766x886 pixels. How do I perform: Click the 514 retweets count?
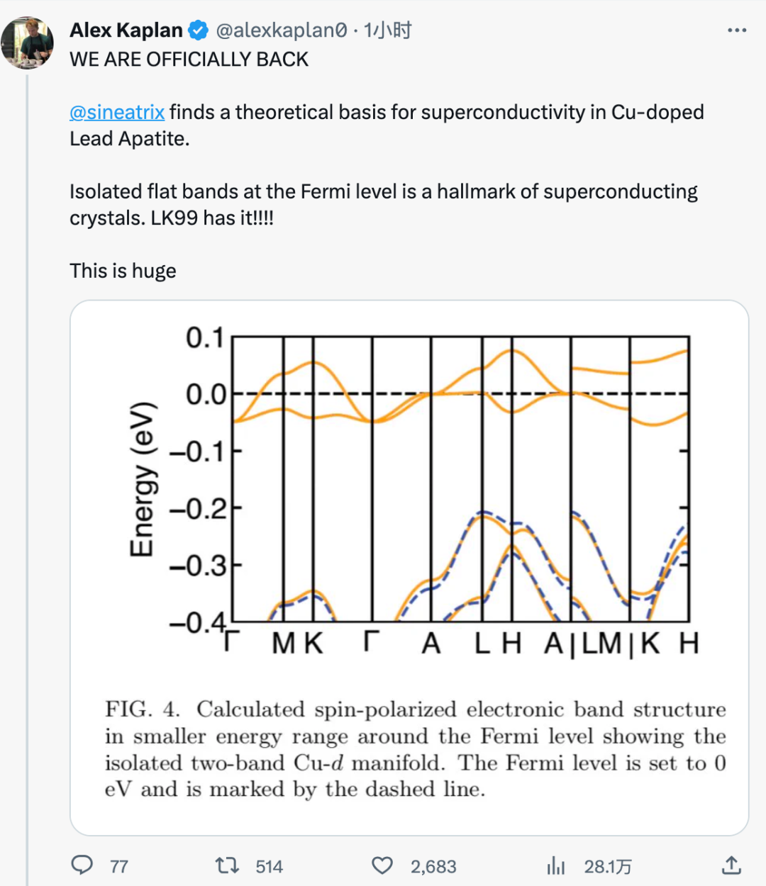269,866
